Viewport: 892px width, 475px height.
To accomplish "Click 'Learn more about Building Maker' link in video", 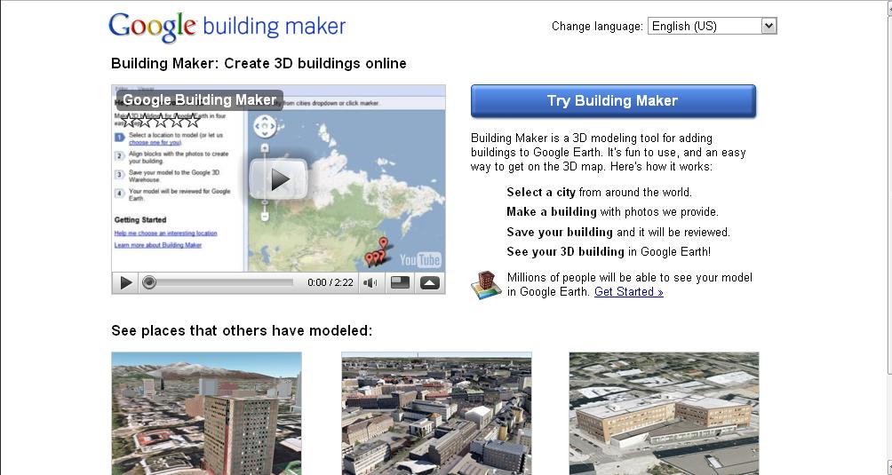I will coord(158,245).
